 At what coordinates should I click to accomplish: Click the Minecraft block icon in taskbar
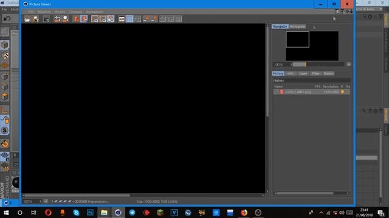pyautogui.click(x=160, y=213)
